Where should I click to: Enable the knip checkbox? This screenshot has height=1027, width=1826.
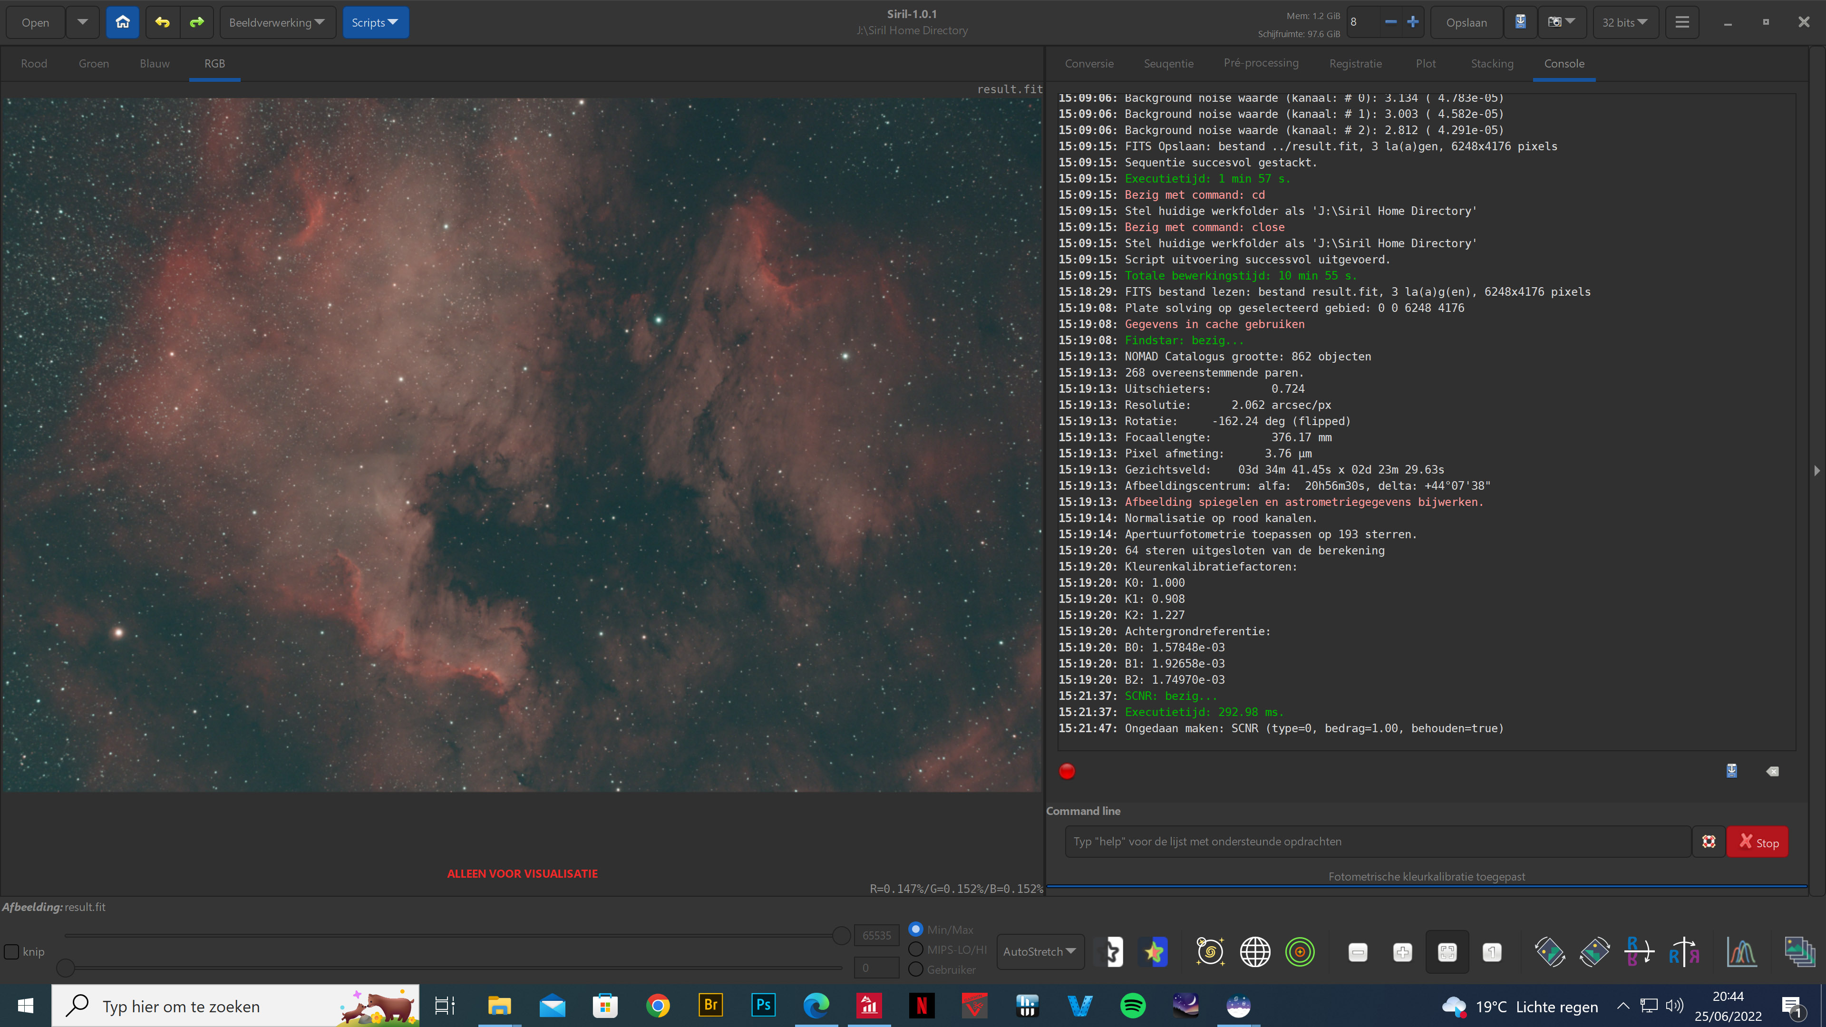point(12,951)
